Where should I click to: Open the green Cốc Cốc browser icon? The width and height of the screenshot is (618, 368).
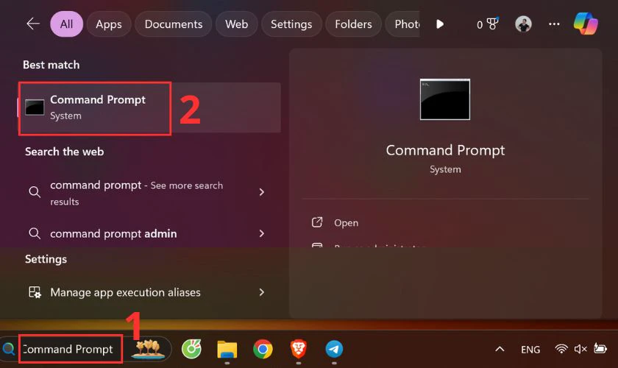(x=191, y=349)
